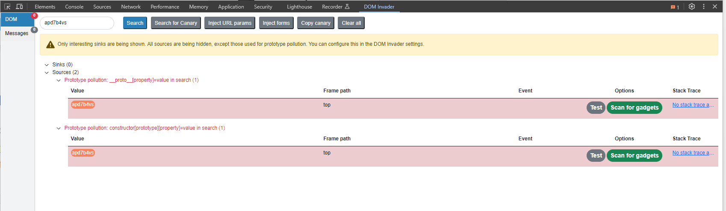Open the Messages side tab
Viewport: 726px width, 211px height.
17,33
